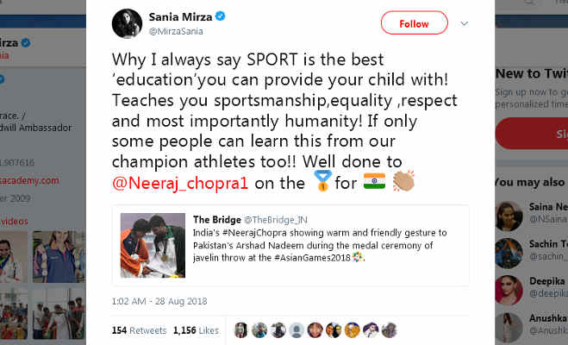Open Saina Nehwal's avatar in suggestions
568x345 pixels.
pos(510,213)
